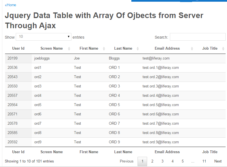Open the entries-per-page dropdown
Screen dimensions: 227x167
click(44, 37)
